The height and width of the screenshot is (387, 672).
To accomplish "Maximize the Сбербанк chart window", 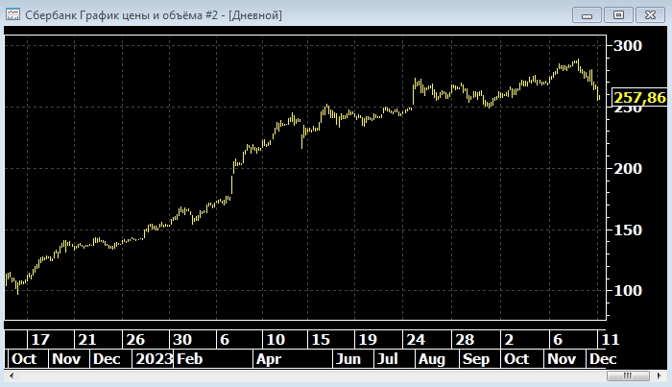I will 618,14.
